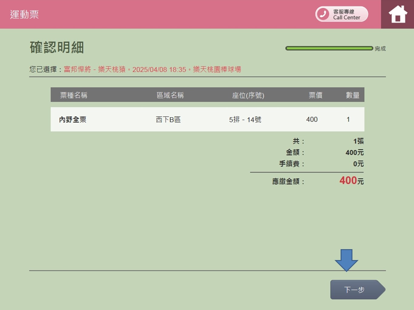
Task: Select the 內野全票 ticket type cell
Action: (73, 119)
